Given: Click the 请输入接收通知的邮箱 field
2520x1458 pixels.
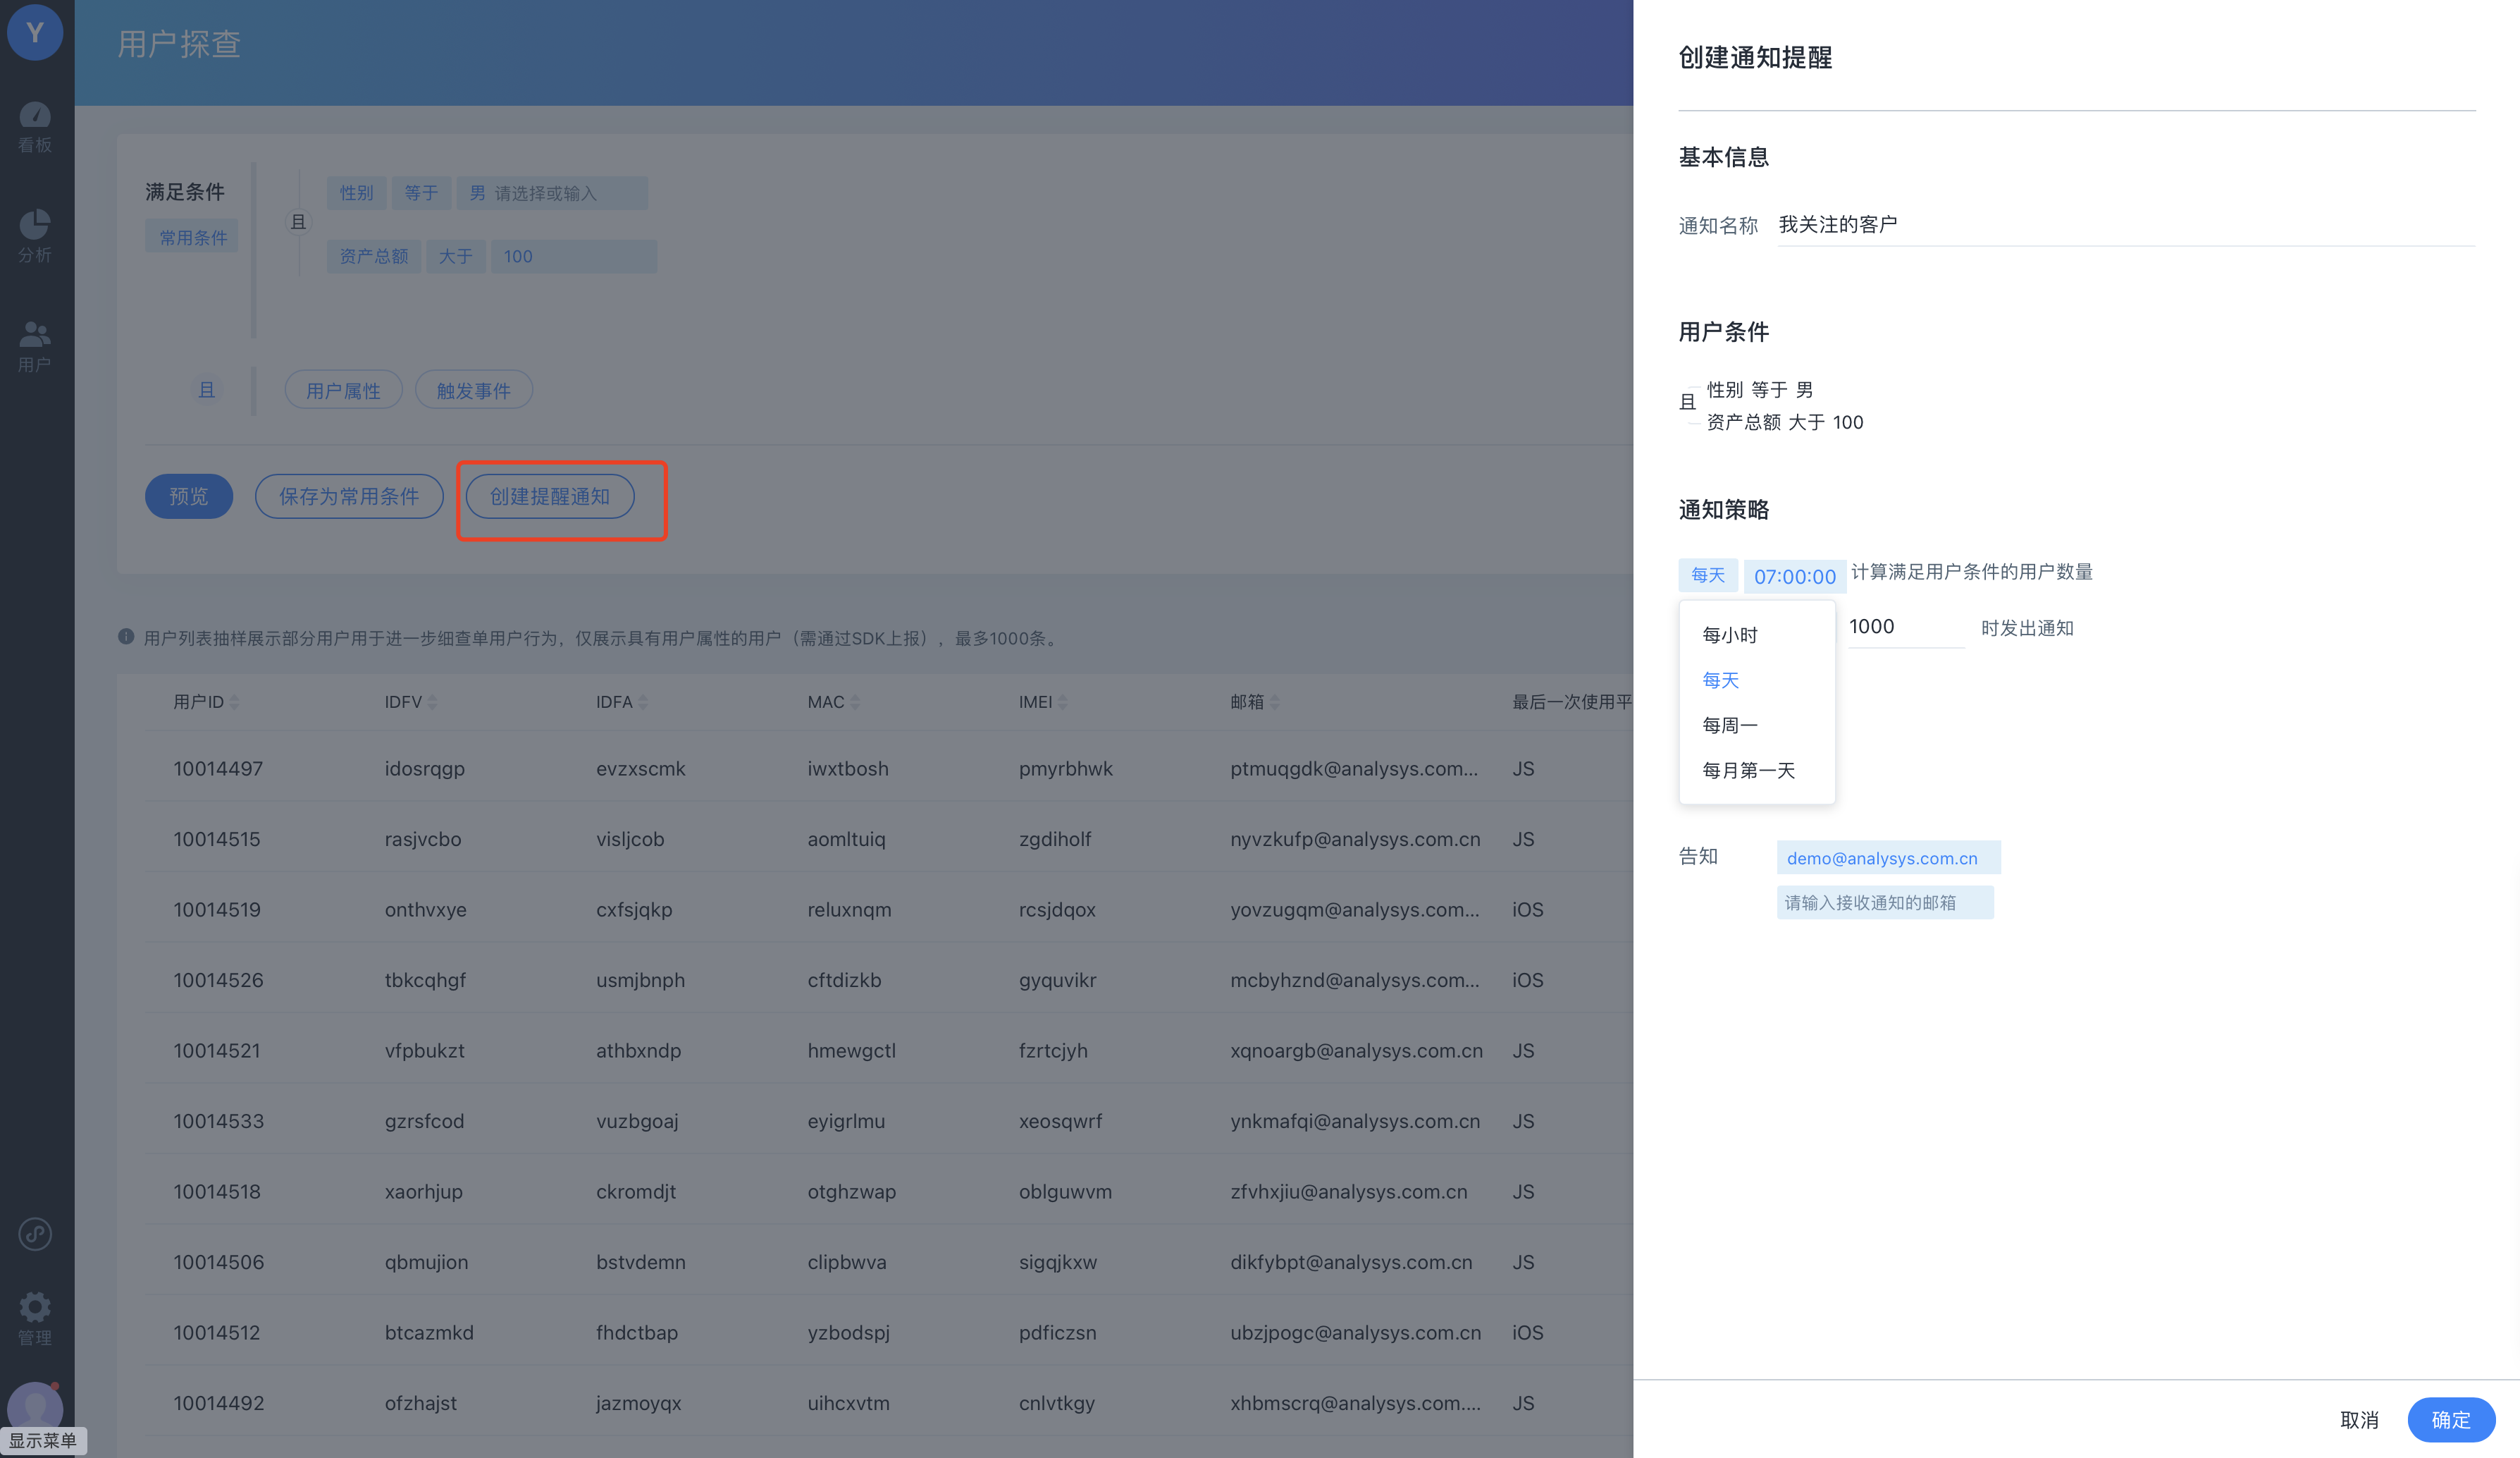Looking at the screenshot, I should (1885, 902).
